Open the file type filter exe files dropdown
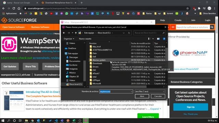This screenshot has height=123, width=219. tap(150, 92)
